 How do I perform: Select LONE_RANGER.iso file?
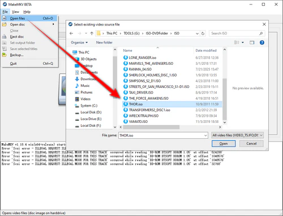pos(143,58)
